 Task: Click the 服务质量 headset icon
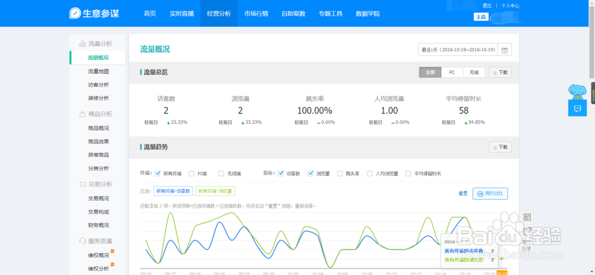(82, 241)
